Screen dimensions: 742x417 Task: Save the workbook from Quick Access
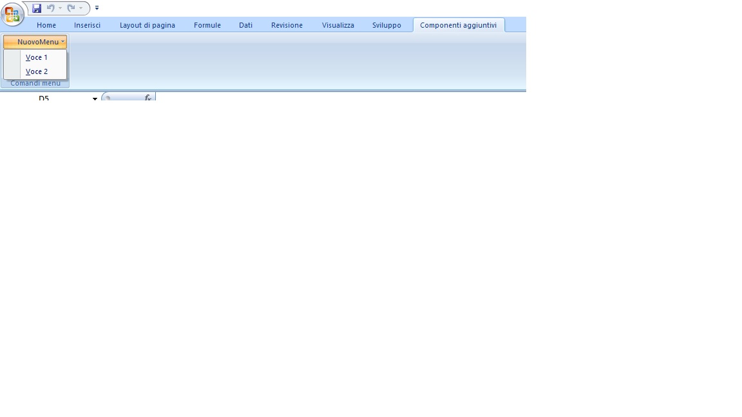click(x=37, y=8)
